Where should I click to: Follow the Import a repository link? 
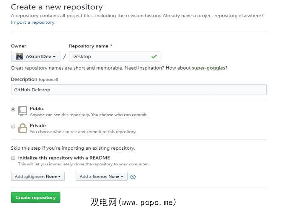32,22
